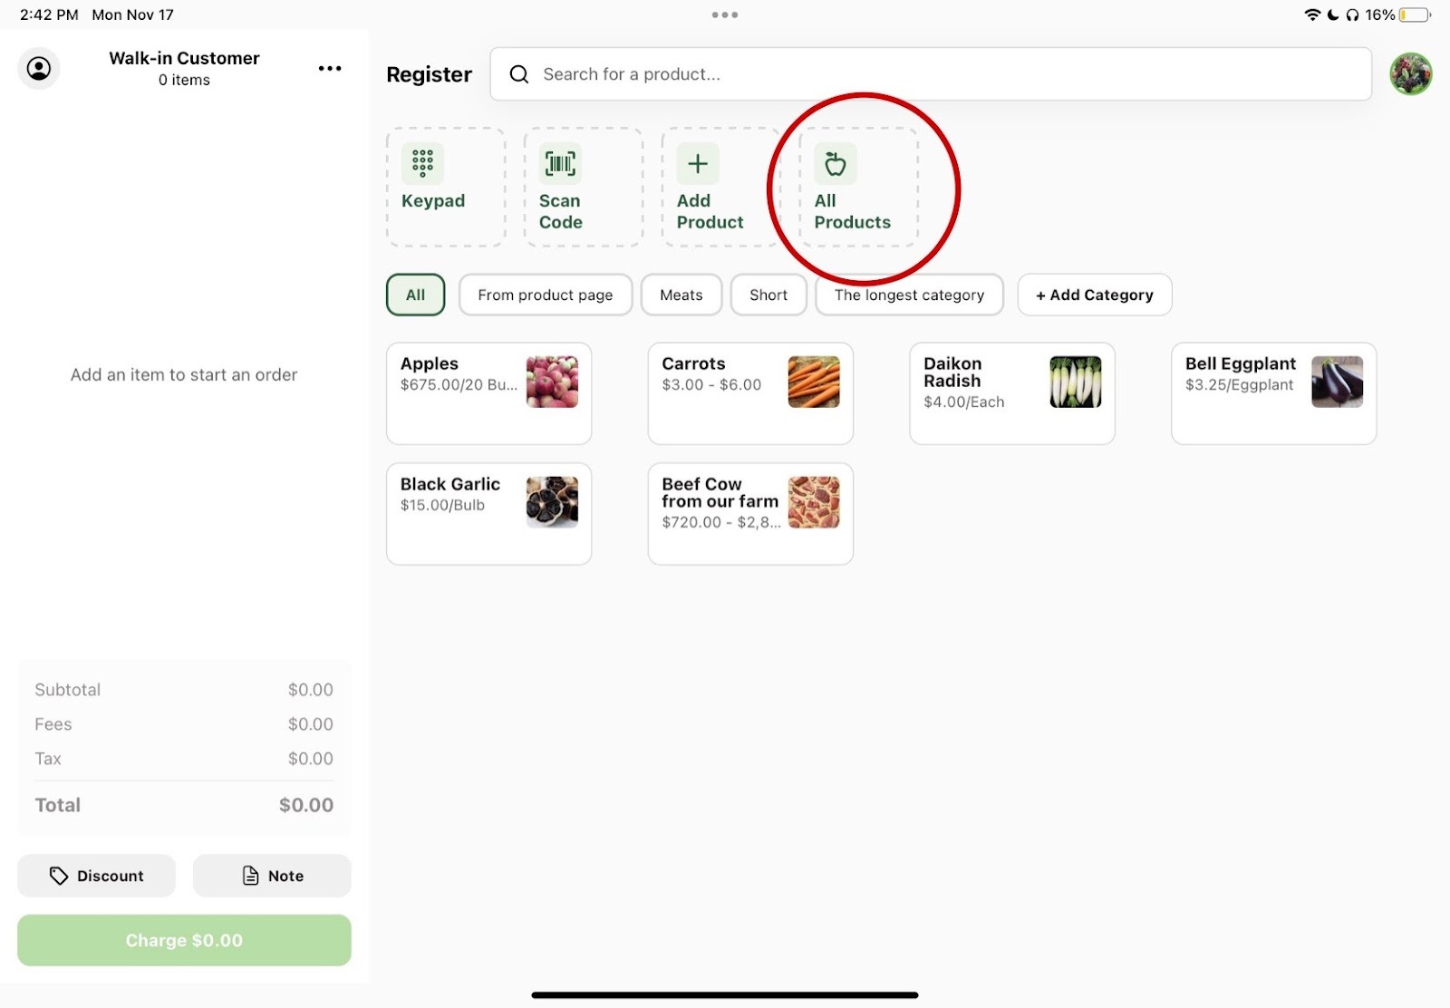Image resolution: width=1450 pixels, height=1008 pixels.
Task: Open the Keypad tile
Action: click(x=445, y=187)
